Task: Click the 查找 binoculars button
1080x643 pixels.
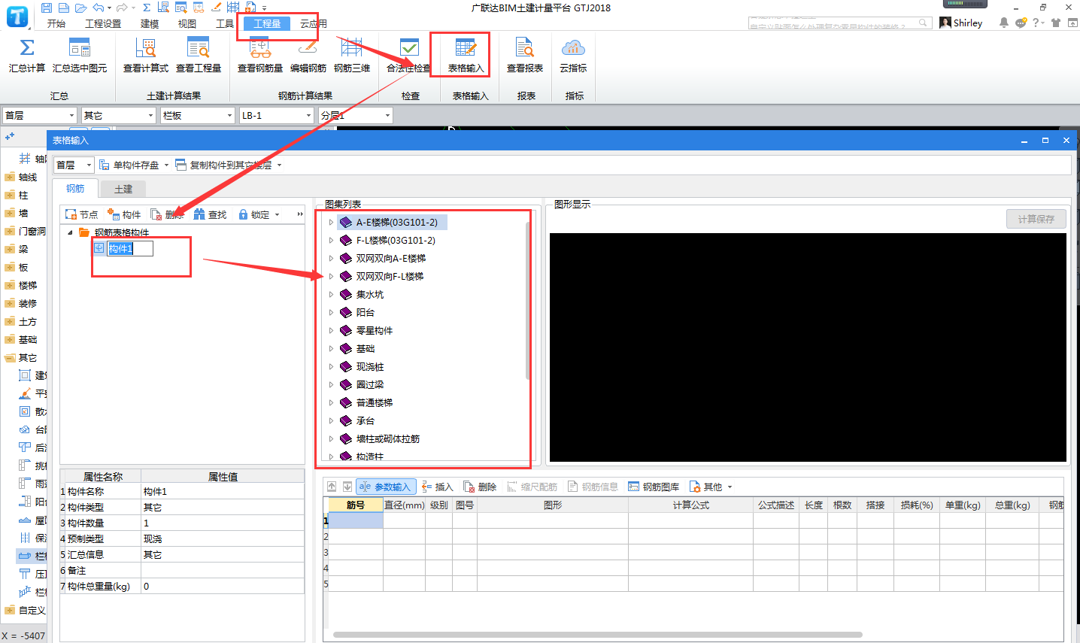Action: tap(210, 214)
